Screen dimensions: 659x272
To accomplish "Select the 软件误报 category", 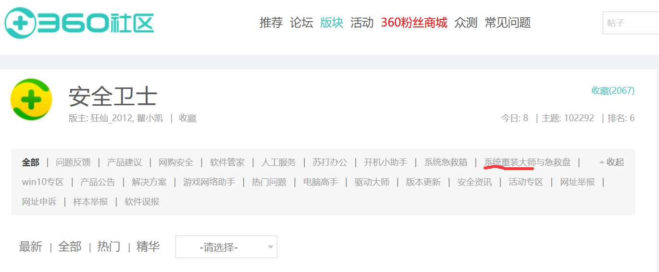I will click(x=142, y=202).
